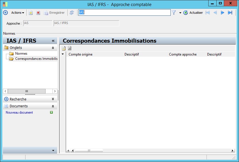
Task: Click left arrow of tree horizontal scrollbar
Action: coord(5,91)
